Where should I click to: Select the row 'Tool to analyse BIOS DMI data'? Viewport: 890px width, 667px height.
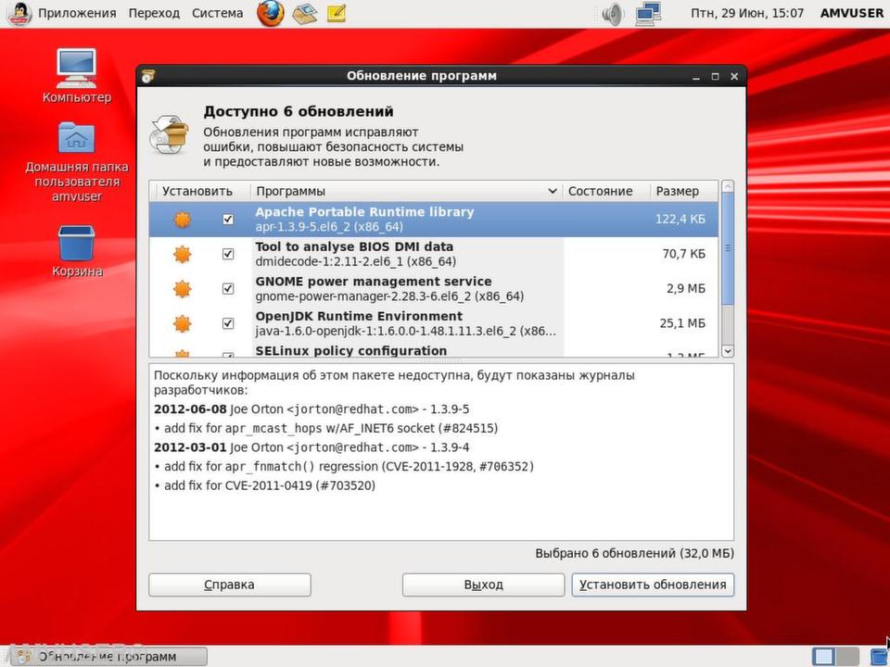coord(434,254)
